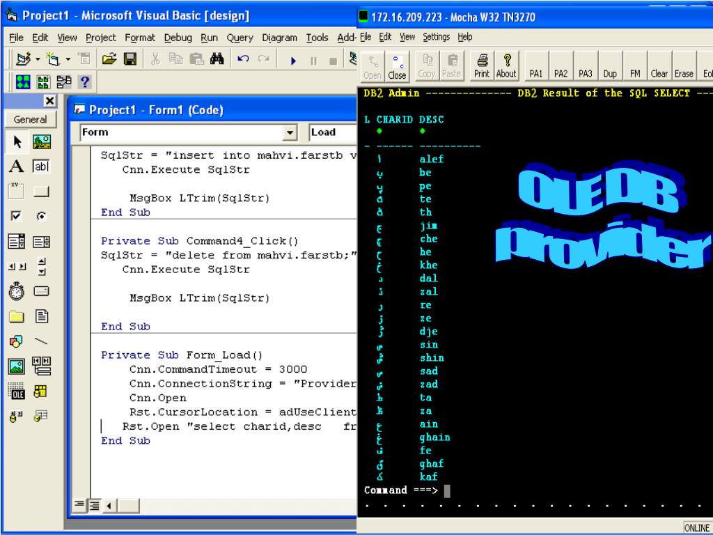Click the Clear button in Mocha
Image resolution: width=713 pixels, height=535 pixels.
click(x=659, y=66)
